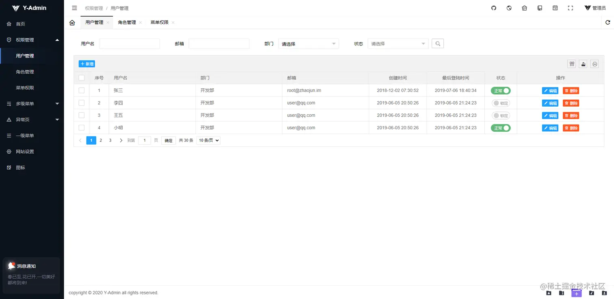Refresh the current tab page
Viewport: 614px width, 299px height.
pyautogui.click(x=608, y=23)
